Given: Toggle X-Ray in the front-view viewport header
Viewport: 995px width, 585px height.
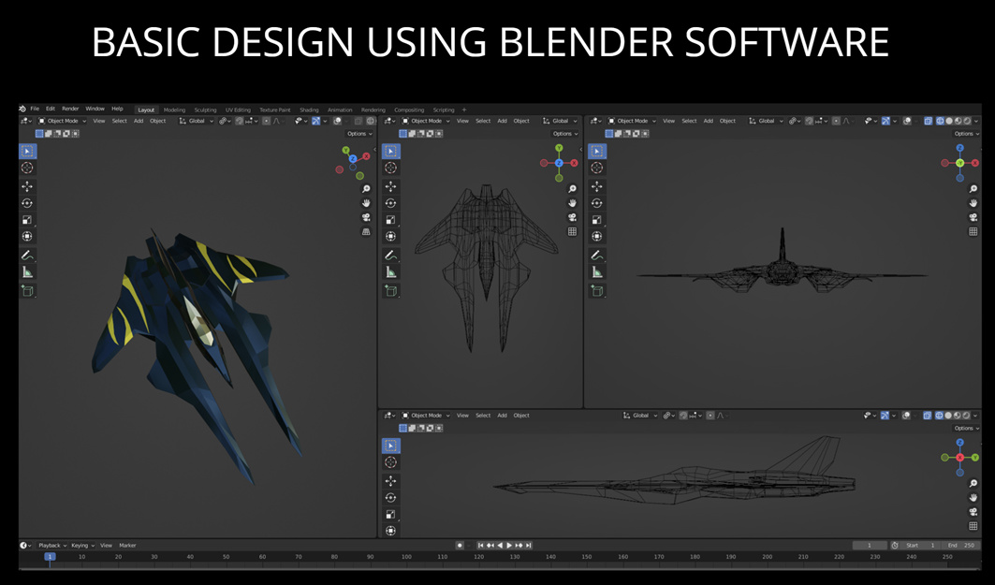Looking at the screenshot, I should pyautogui.click(x=929, y=121).
